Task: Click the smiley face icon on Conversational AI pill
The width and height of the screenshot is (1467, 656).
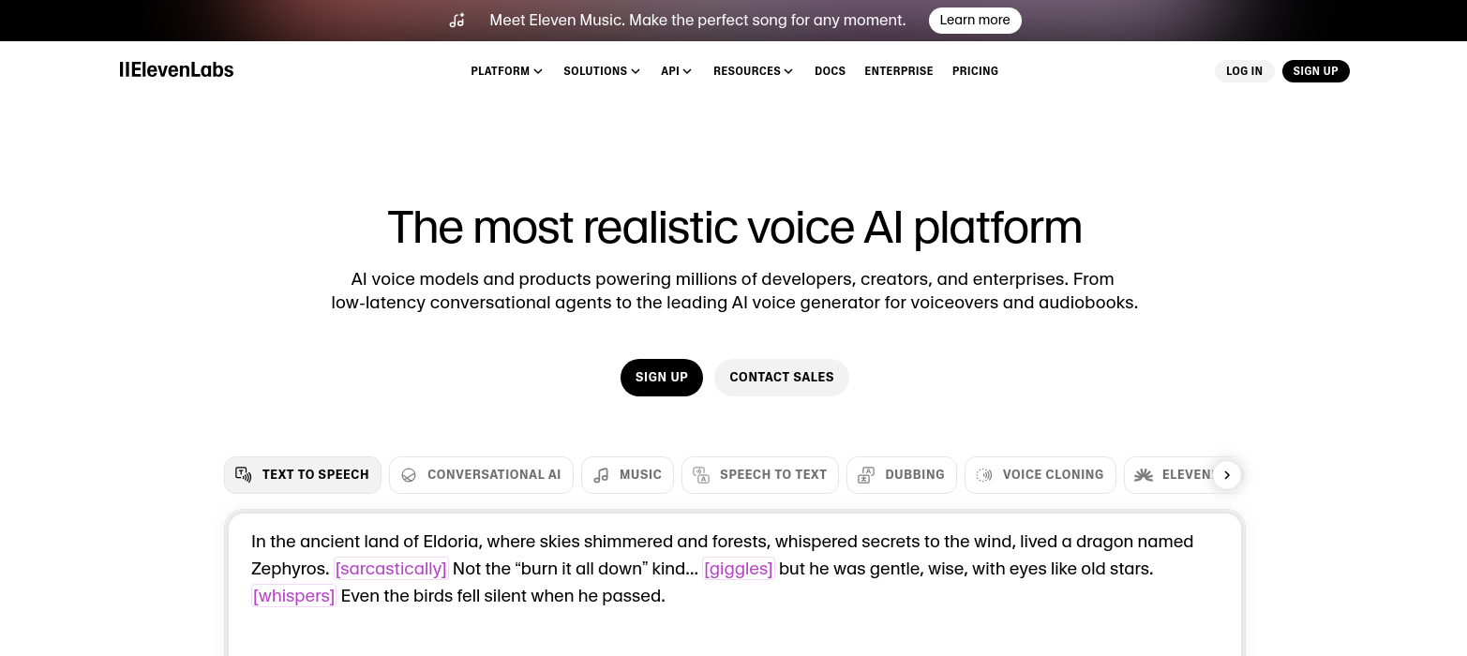Action: pos(409,474)
